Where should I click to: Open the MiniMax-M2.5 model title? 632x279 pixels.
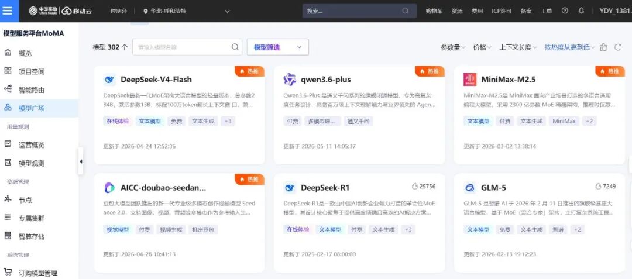pos(509,80)
